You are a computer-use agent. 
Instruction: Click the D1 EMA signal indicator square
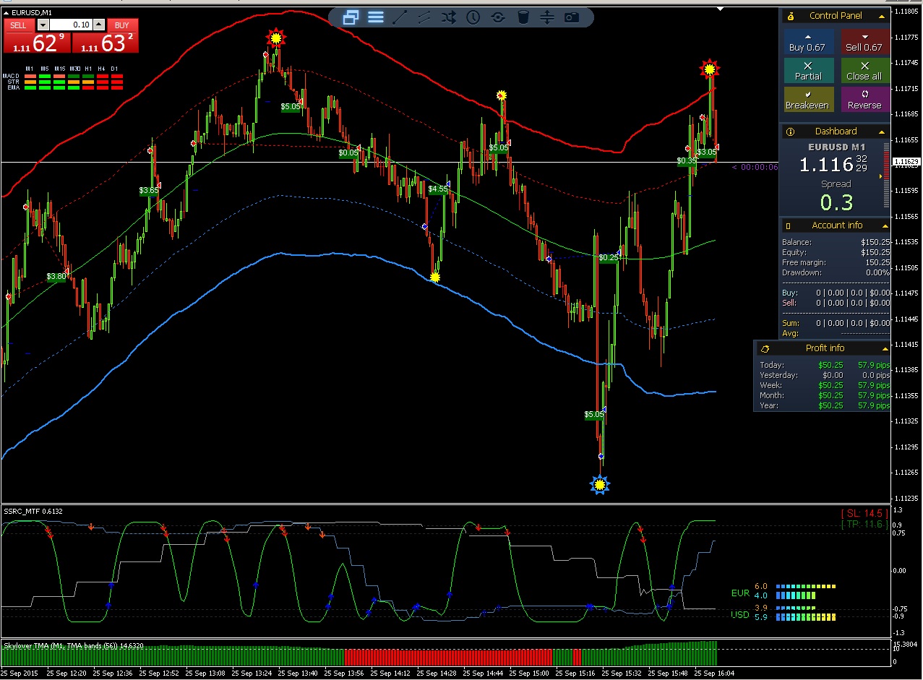(117, 87)
